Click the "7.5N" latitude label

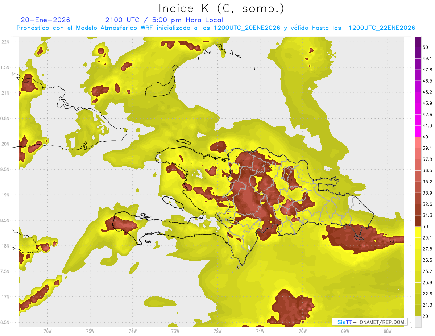click(x=5, y=271)
